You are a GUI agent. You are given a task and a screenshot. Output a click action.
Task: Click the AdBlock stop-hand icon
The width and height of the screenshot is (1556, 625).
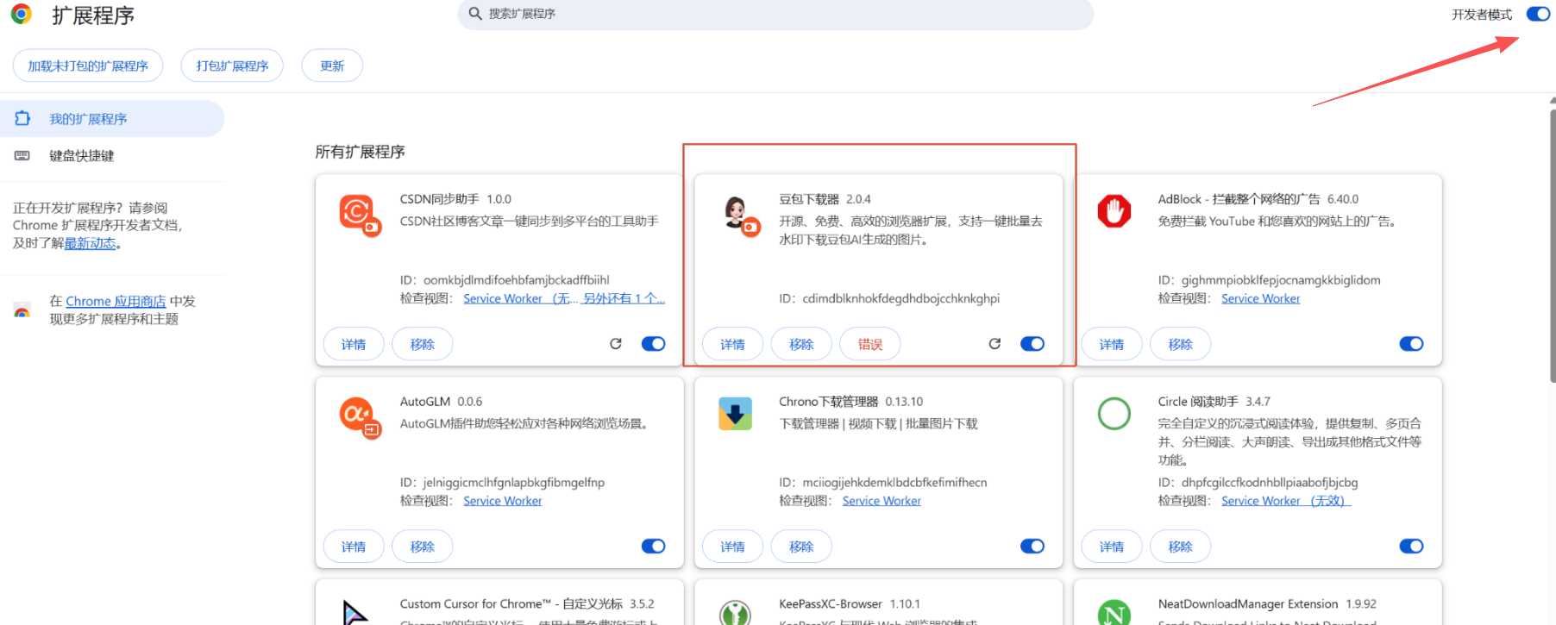[1114, 210]
